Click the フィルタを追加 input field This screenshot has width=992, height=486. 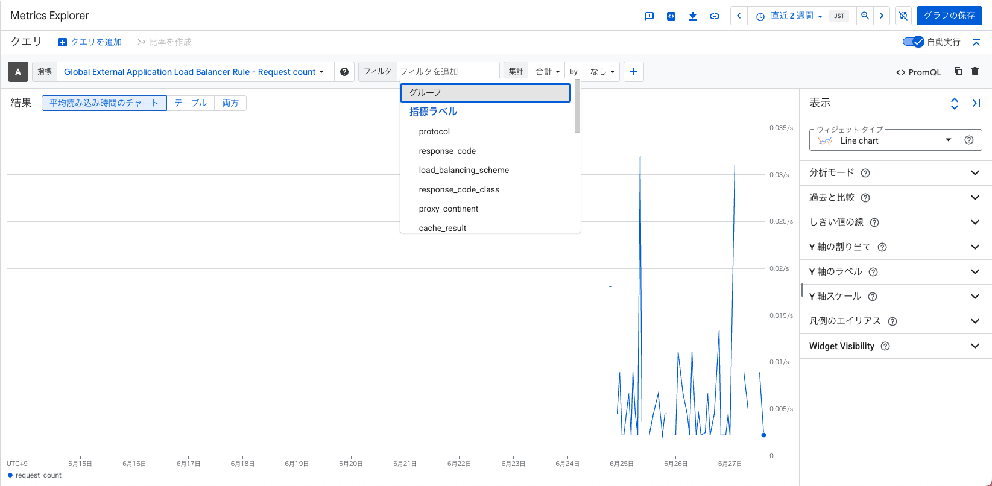click(x=447, y=72)
